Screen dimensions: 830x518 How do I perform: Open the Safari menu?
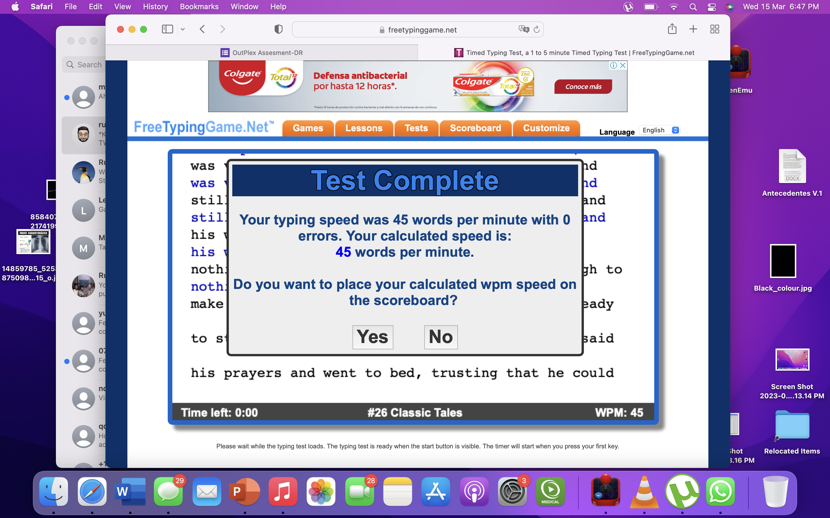point(41,7)
